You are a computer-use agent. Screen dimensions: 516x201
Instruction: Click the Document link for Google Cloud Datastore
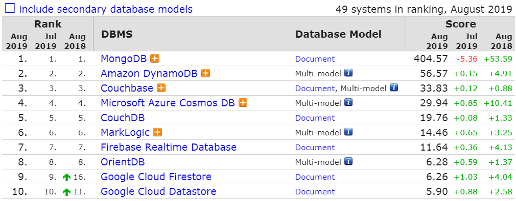click(315, 192)
